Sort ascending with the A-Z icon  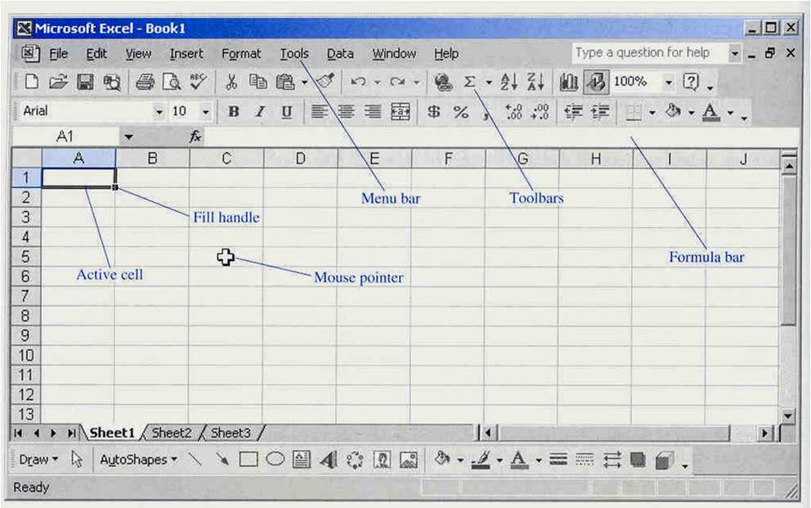pyautogui.click(x=509, y=82)
